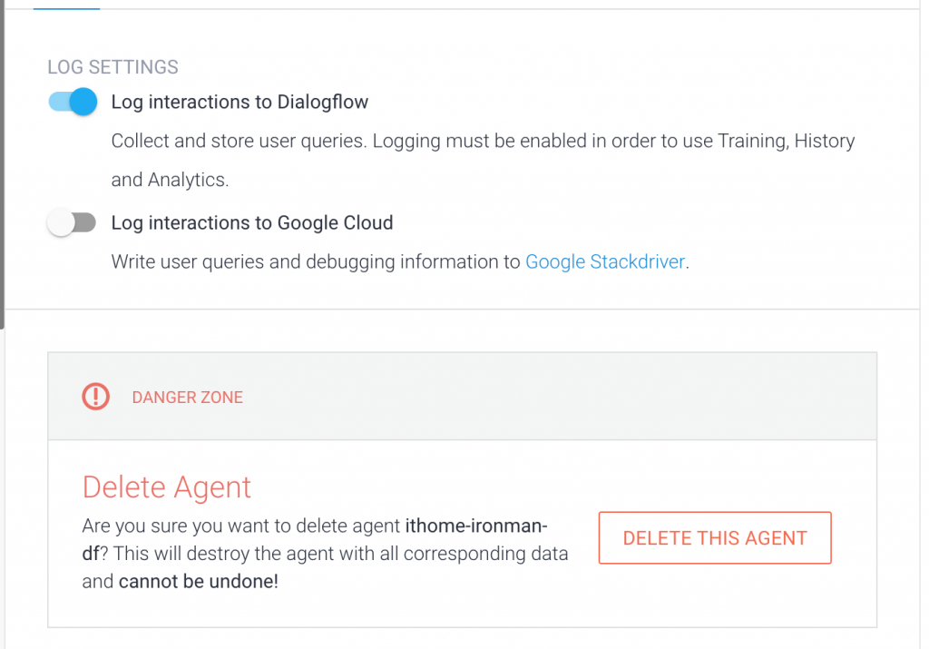Click the LOG SETTINGS section heading
Viewport: 929px width, 649px height.
click(112, 67)
